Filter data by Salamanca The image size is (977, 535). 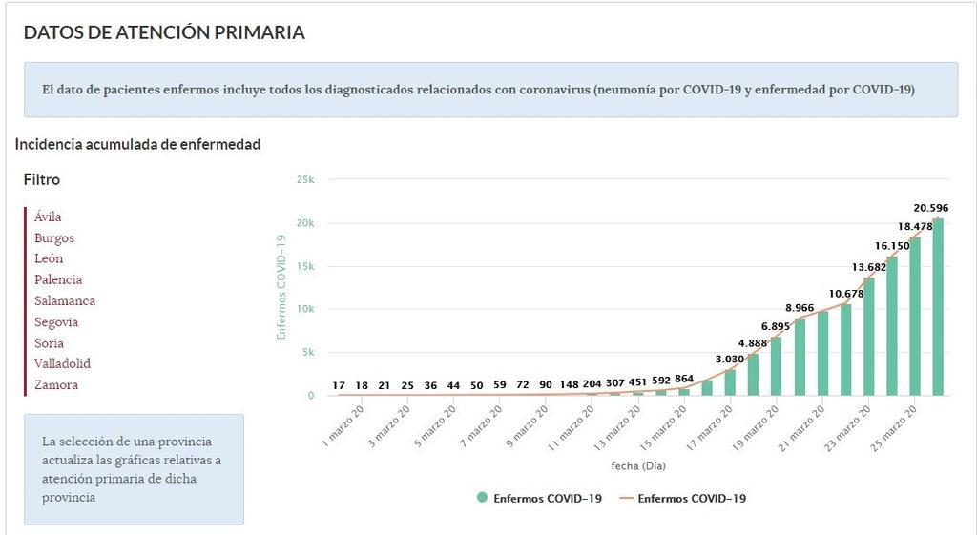[65, 301]
